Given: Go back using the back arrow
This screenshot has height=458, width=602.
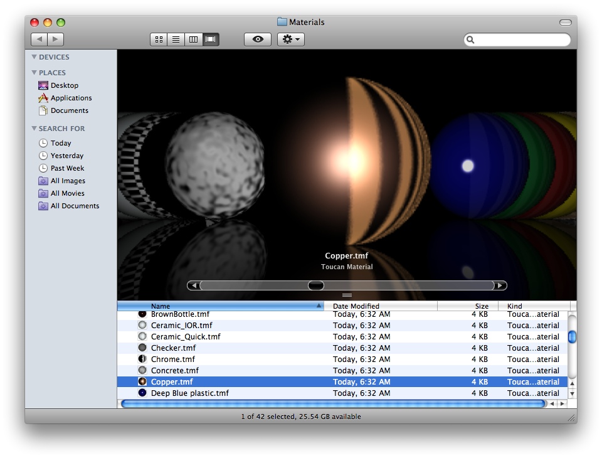Looking at the screenshot, I should 39,40.
